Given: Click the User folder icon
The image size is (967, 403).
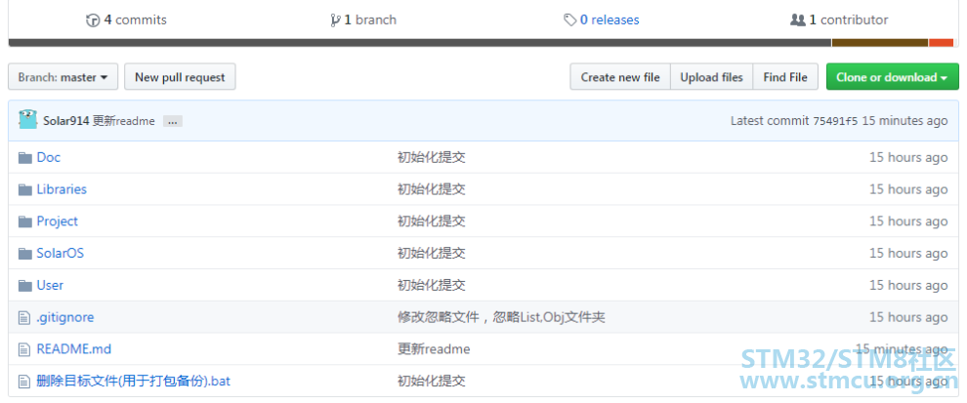Looking at the screenshot, I should pyautogui.click(x=24, y=286).
